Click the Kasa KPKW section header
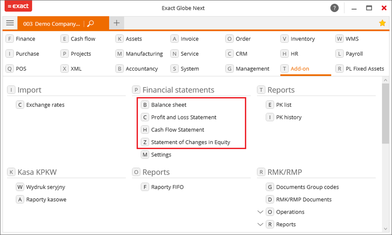The image size is (392, 235). (32, 172)
